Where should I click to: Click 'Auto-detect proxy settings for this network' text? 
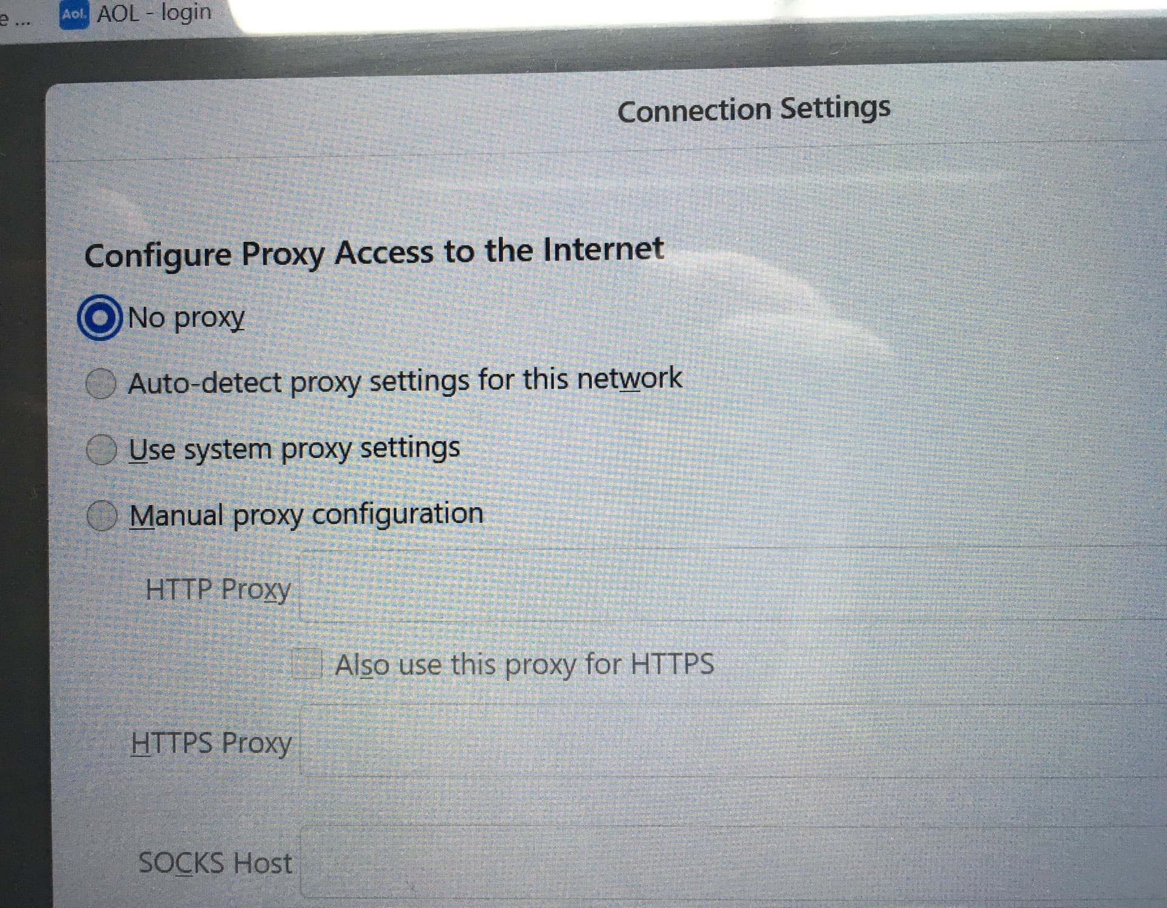[x=405, y=381]
